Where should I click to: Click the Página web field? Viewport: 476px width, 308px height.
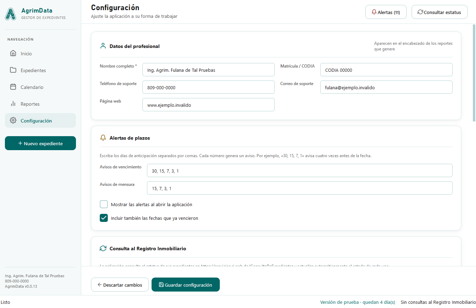(x=209, y=105)
